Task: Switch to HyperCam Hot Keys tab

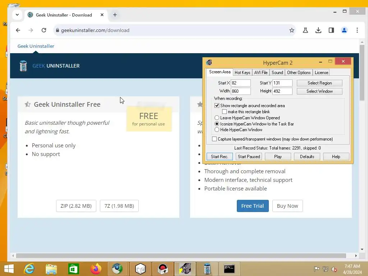Action: (243, 73)
